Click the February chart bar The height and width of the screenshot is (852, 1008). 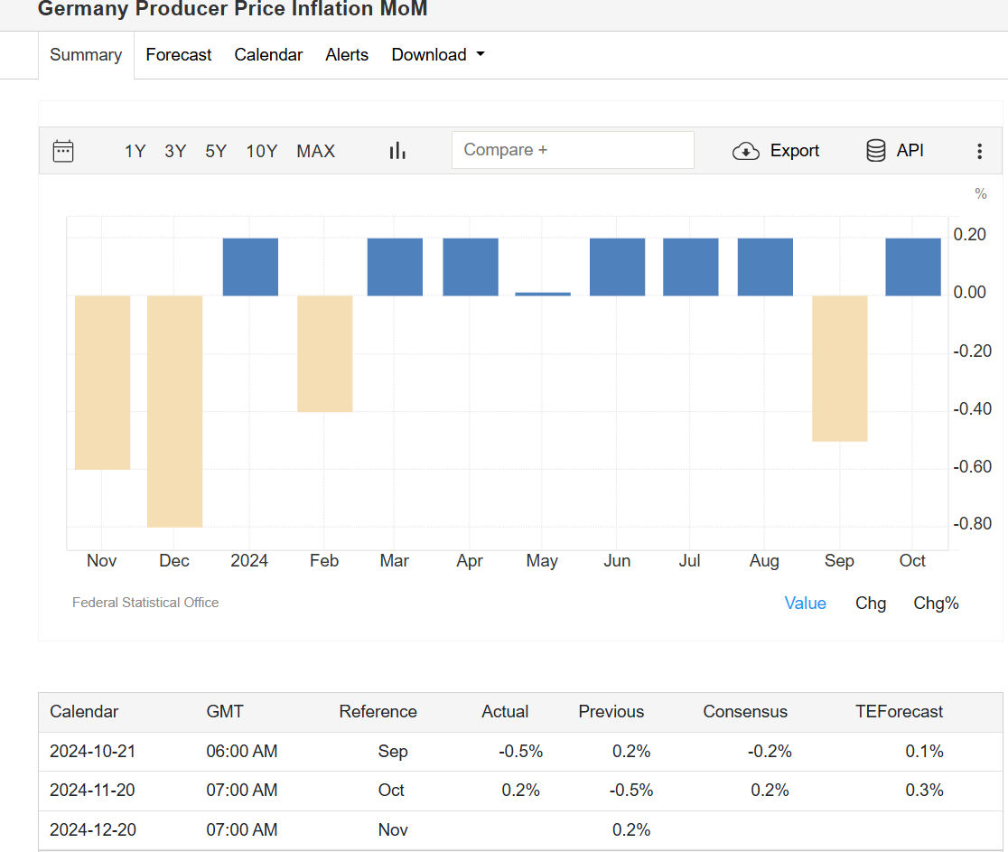pyautogui.click(x=324, y=353)
